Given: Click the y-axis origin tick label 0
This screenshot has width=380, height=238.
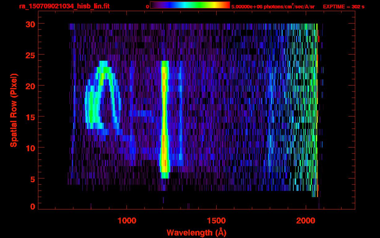Looking at the screenshot, I should [33, 207].
